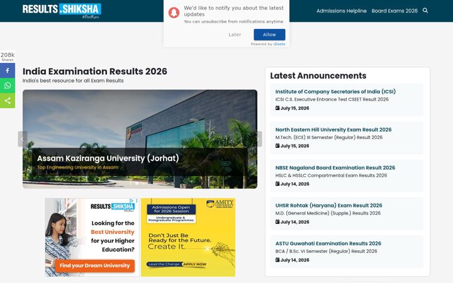Click Top Engineering University in Assam caption
453x283 pixels.
[x=77, y=167]
